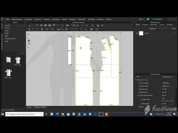Click the top icon in 2D window vertical toolbar

[29, 34]
